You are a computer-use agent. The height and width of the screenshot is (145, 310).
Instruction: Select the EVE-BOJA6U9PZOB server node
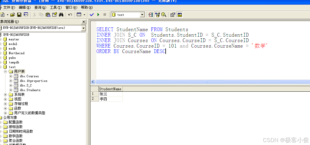point(16,35)
